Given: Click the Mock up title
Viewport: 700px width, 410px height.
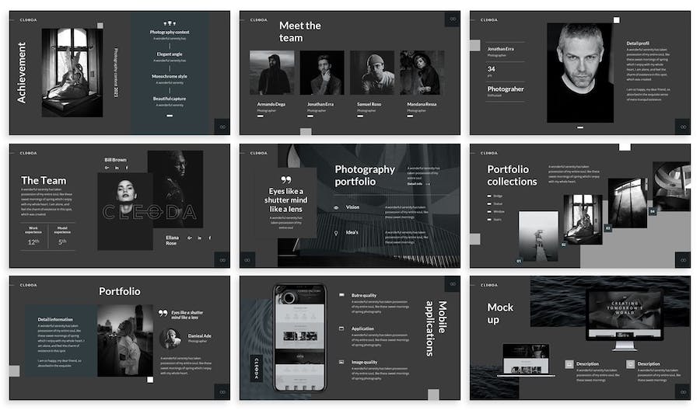Looking at the screenshot, I should 500,314.
